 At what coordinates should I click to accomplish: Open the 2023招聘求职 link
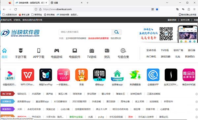80,102
